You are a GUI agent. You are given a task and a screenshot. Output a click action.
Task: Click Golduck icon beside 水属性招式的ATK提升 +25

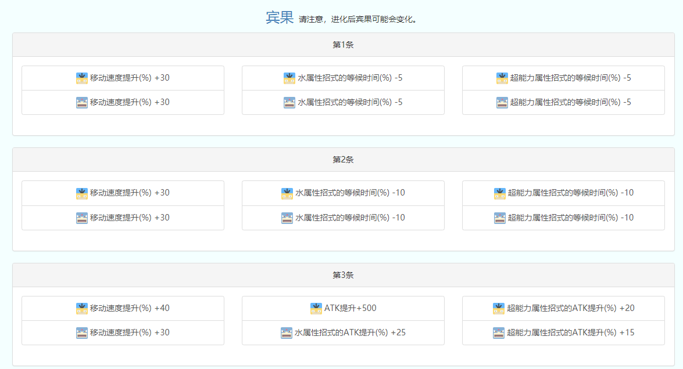pyautogui.click(x=287, y=333)
